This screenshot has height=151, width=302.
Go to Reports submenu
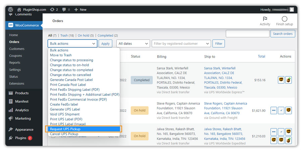[x=15, y=63]
